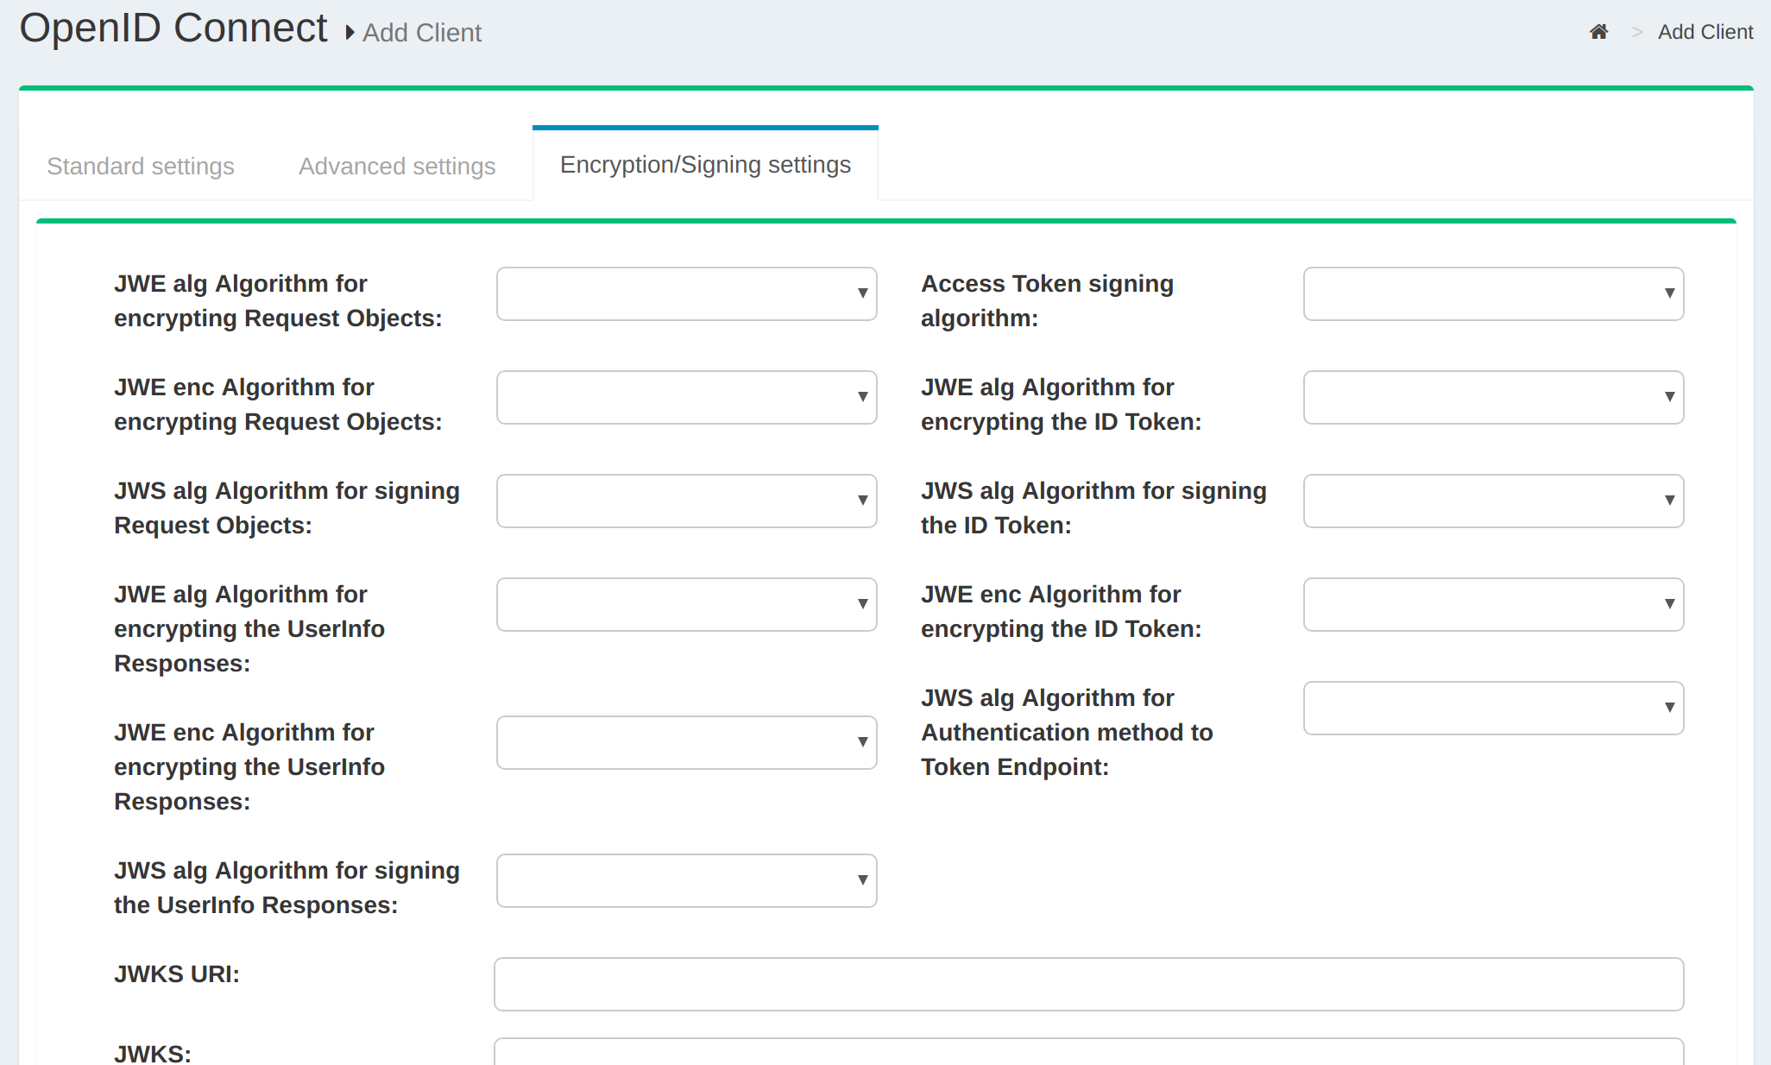This screenshot has height=1065, width=1771.
Task: Expand the JWS alg Algorithm for signing Request Objects dropdown
Action: [685, 501]
